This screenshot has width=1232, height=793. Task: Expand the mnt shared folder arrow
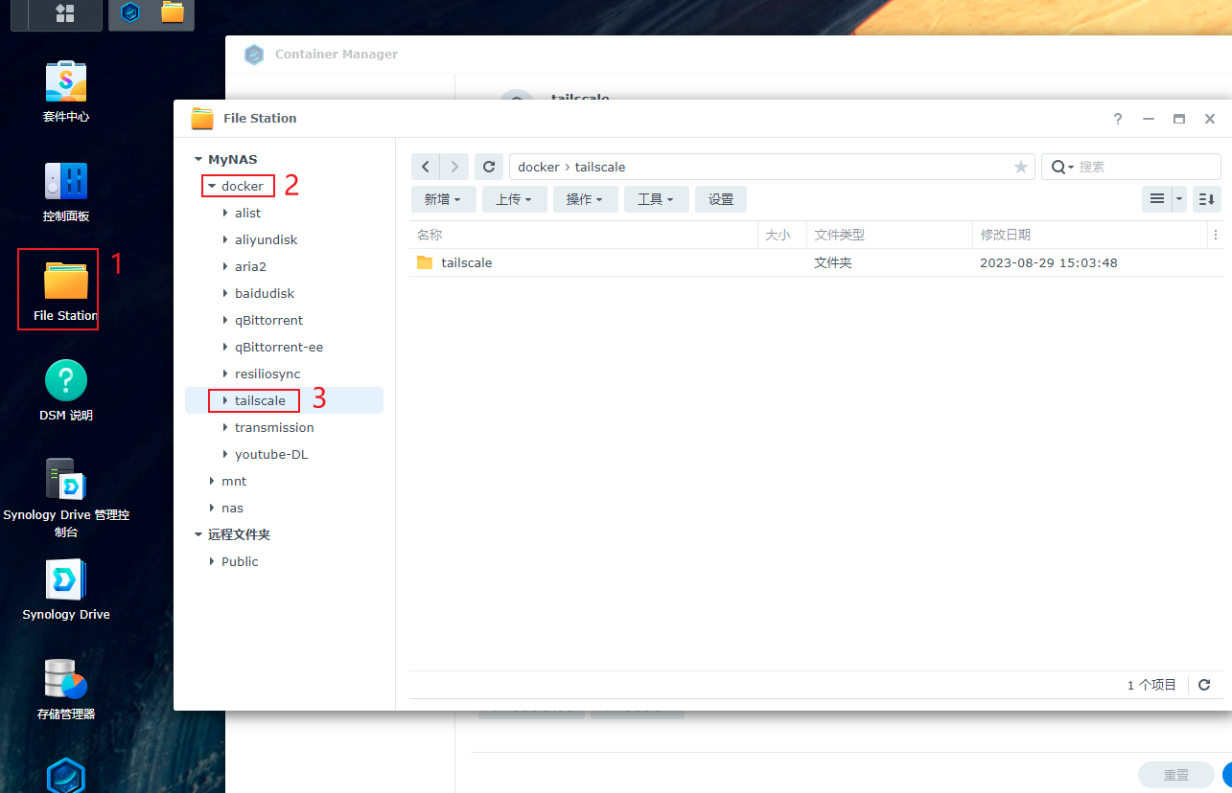(212, 482)
